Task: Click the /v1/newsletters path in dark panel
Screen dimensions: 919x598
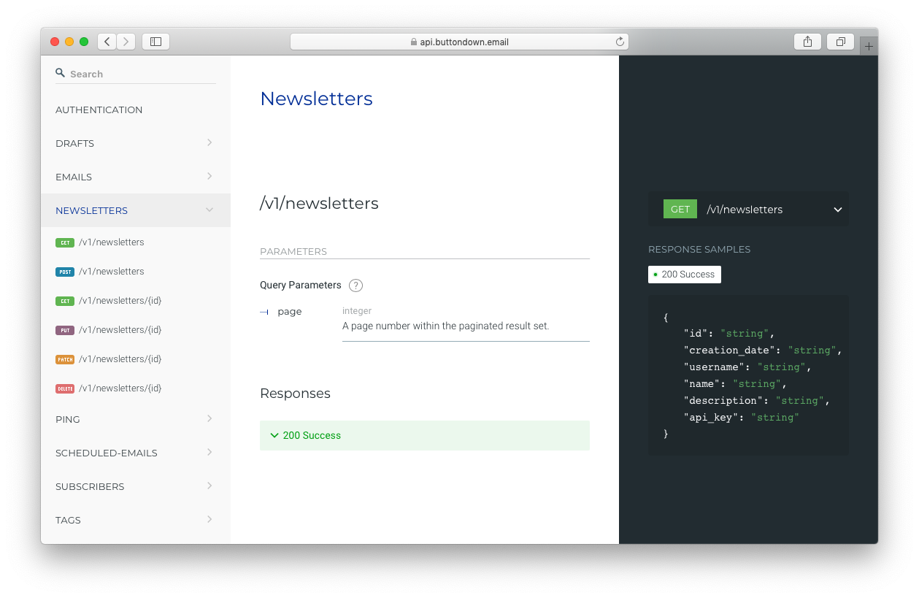Action: coord(745,210)
